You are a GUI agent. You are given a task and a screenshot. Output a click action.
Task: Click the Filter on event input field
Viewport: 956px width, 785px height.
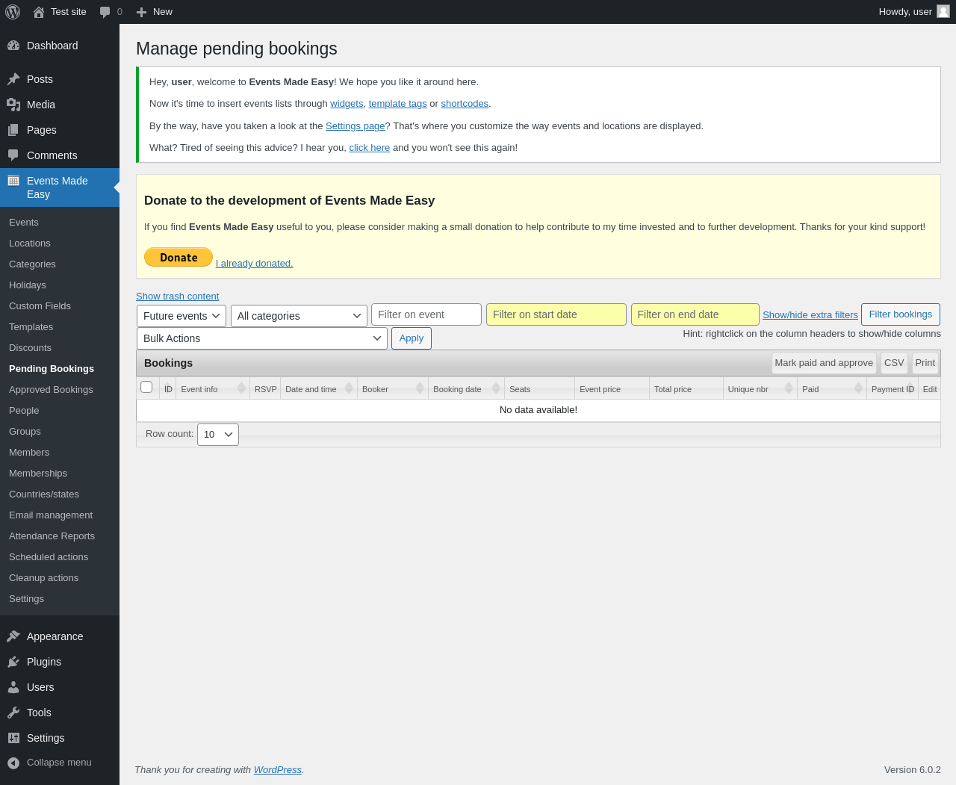[x=426, y=314]
